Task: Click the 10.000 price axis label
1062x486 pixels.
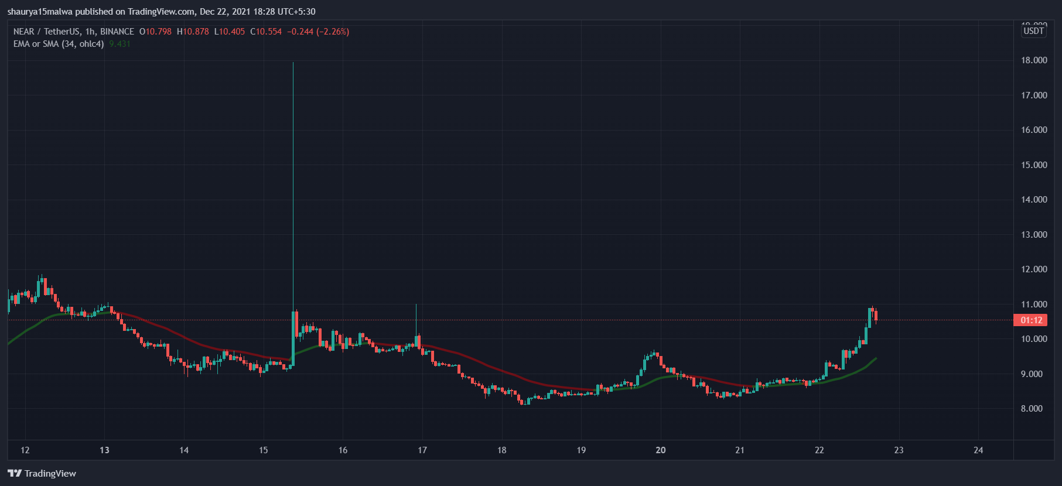Action: pyautogui.click(x=1034, y=339)
